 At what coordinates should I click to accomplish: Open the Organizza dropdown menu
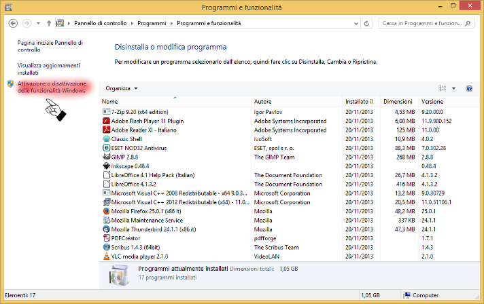click(121, 88)
